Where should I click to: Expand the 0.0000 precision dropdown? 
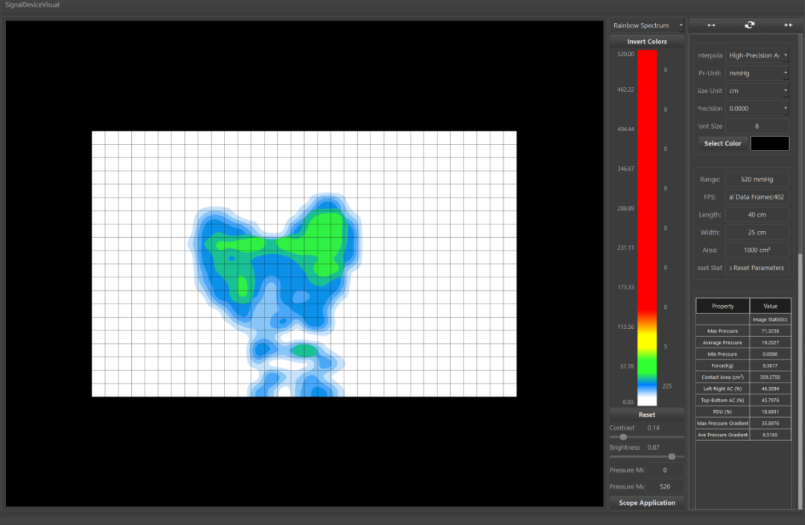coord(757,109)
